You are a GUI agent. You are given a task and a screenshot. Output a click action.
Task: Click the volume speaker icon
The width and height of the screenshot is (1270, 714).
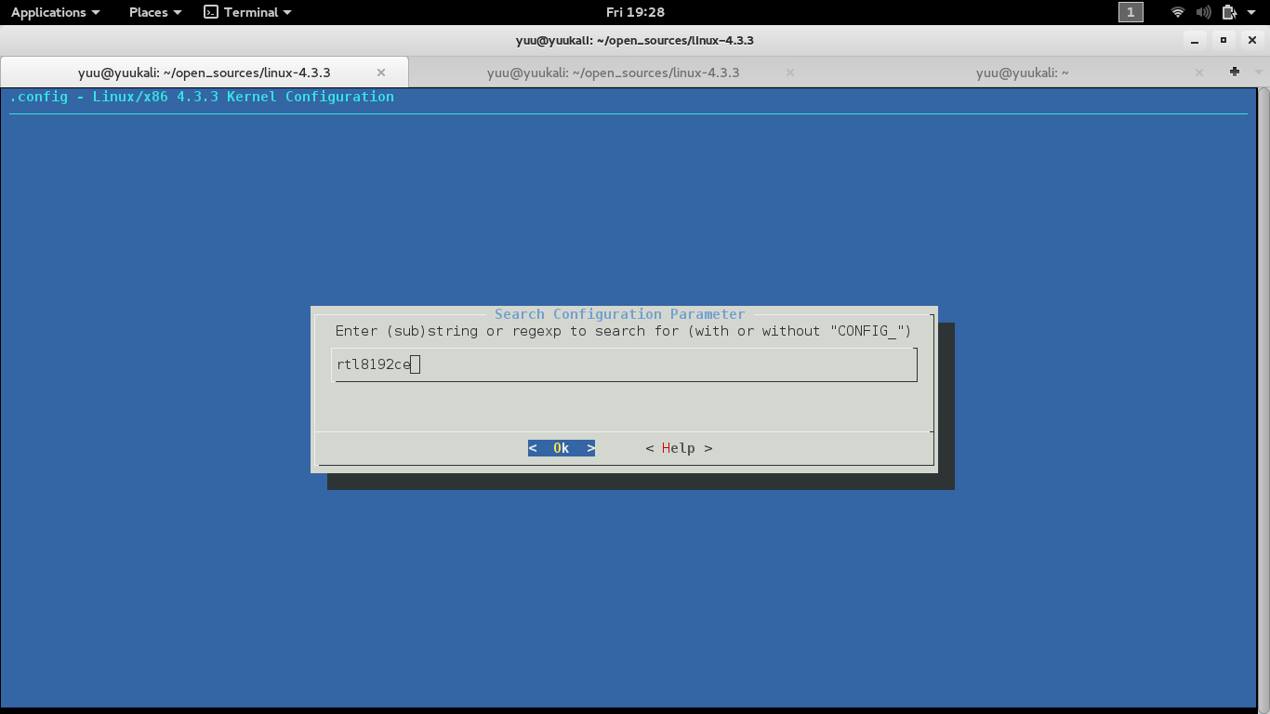pyautogui.click(x=1203, y=12)
